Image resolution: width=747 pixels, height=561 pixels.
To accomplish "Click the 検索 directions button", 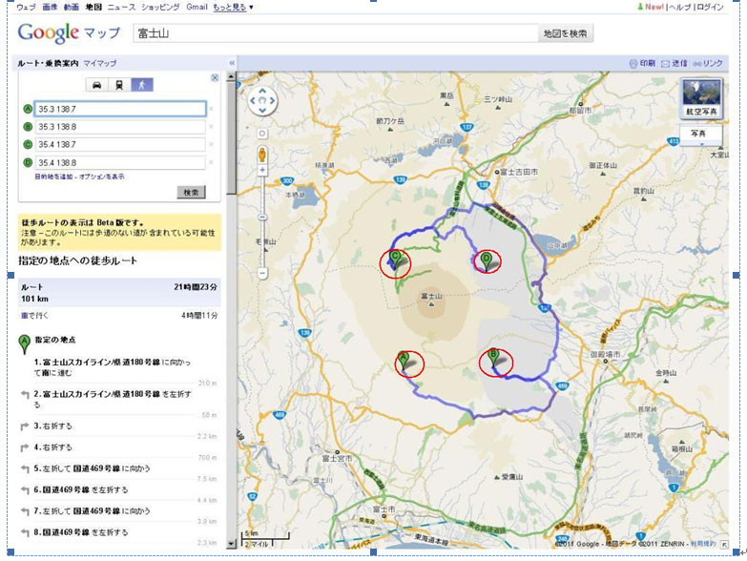I will (192, 193).
